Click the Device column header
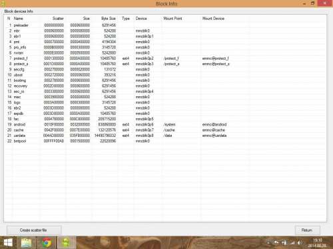The image size is (333, 249). point(141,19)
